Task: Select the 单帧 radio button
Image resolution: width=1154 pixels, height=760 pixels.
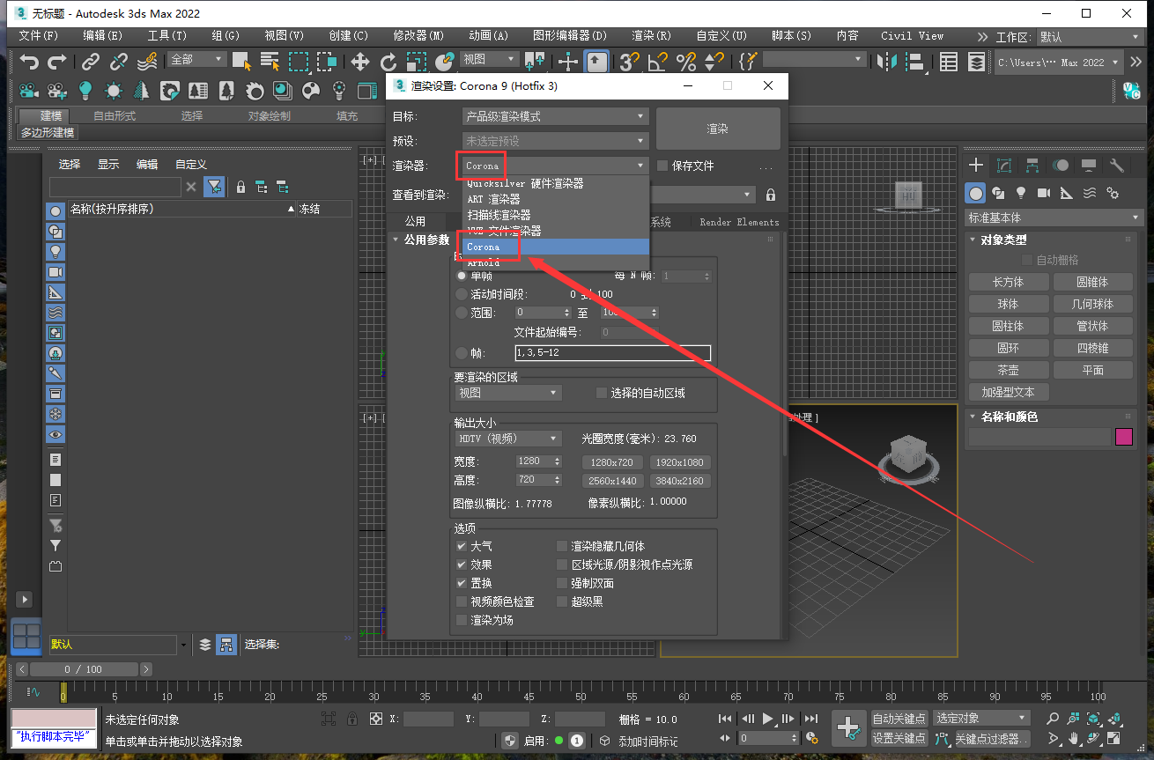Action: click(460, 275)
